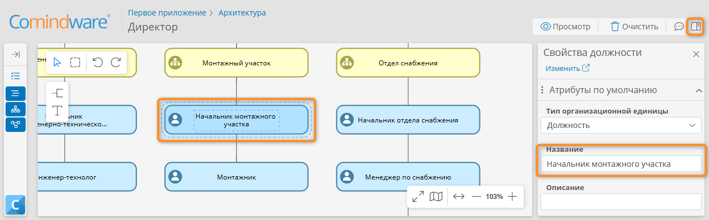The image size is (709, 220).
Task: Click the Монтажник person icon
Action: click(176, 177)
